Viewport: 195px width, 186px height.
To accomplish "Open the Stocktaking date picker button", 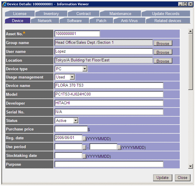I will [x=84, y=156].
